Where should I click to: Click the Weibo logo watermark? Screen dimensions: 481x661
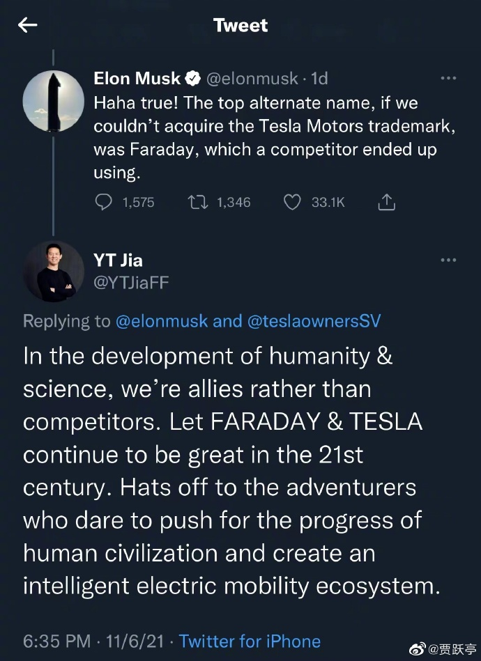coord(415,648)
